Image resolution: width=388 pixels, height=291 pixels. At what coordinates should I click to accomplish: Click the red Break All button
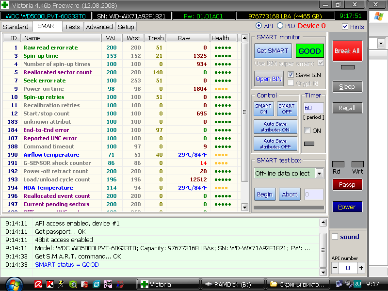[347, 51]
